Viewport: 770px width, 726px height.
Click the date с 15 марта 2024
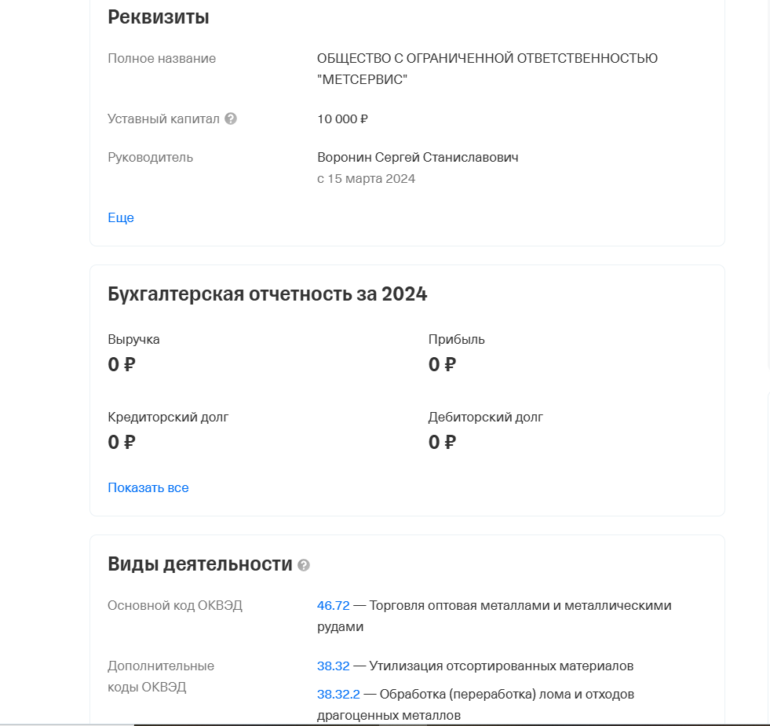point(366,179)
